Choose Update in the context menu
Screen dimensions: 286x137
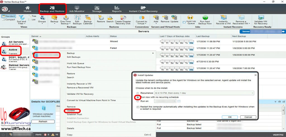(x=71, y=110)
